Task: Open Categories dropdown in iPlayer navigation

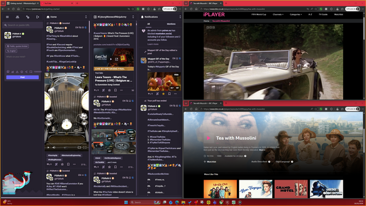Action: (296, 14)
